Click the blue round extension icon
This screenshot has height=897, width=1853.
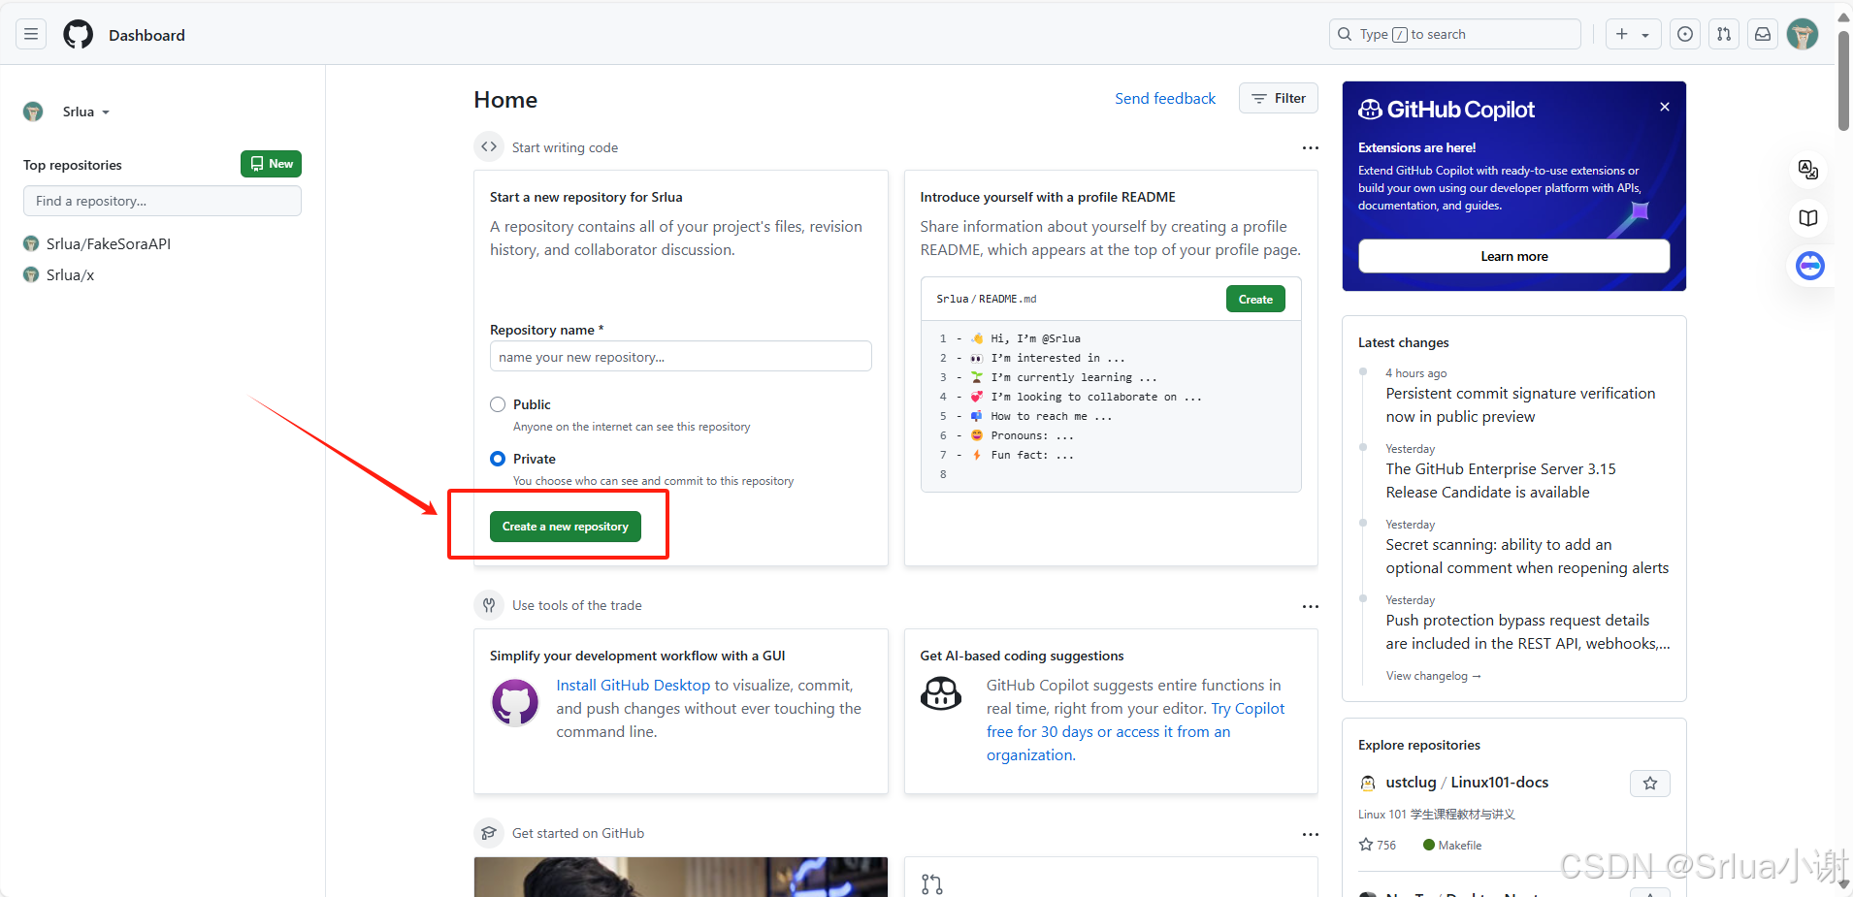(1810, 266)
